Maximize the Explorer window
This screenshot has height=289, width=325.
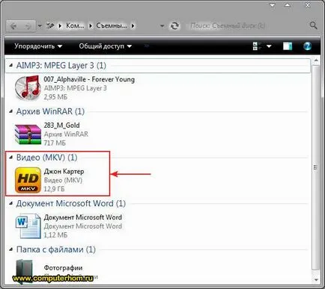click(288, 5)
